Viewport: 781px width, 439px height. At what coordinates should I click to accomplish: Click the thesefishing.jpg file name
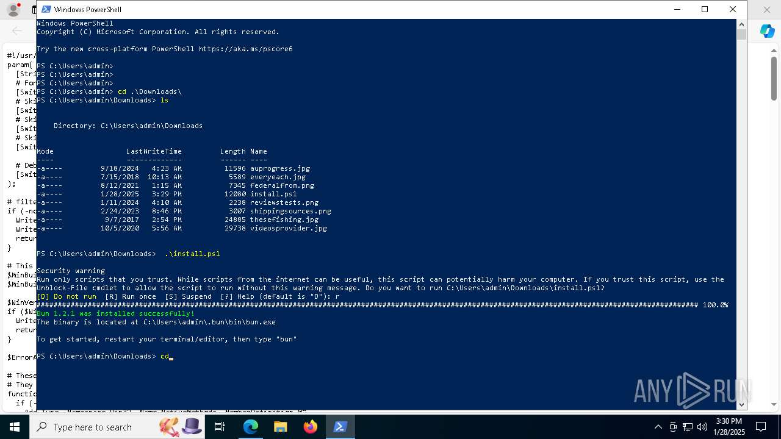pos(284,220)
